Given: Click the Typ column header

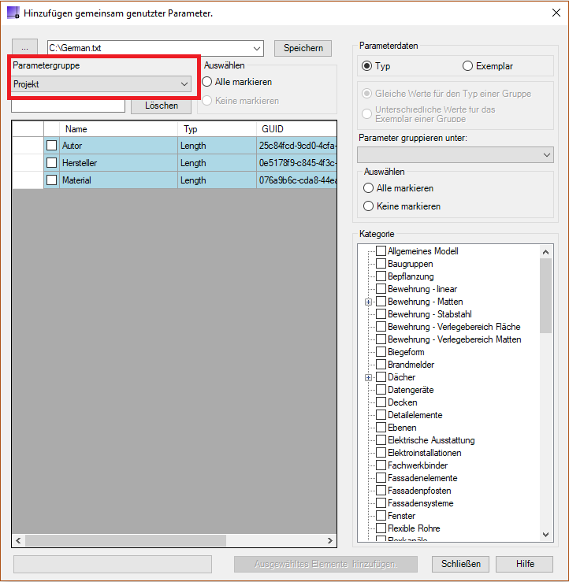Looking at the screenshot, I should point(217,129).
